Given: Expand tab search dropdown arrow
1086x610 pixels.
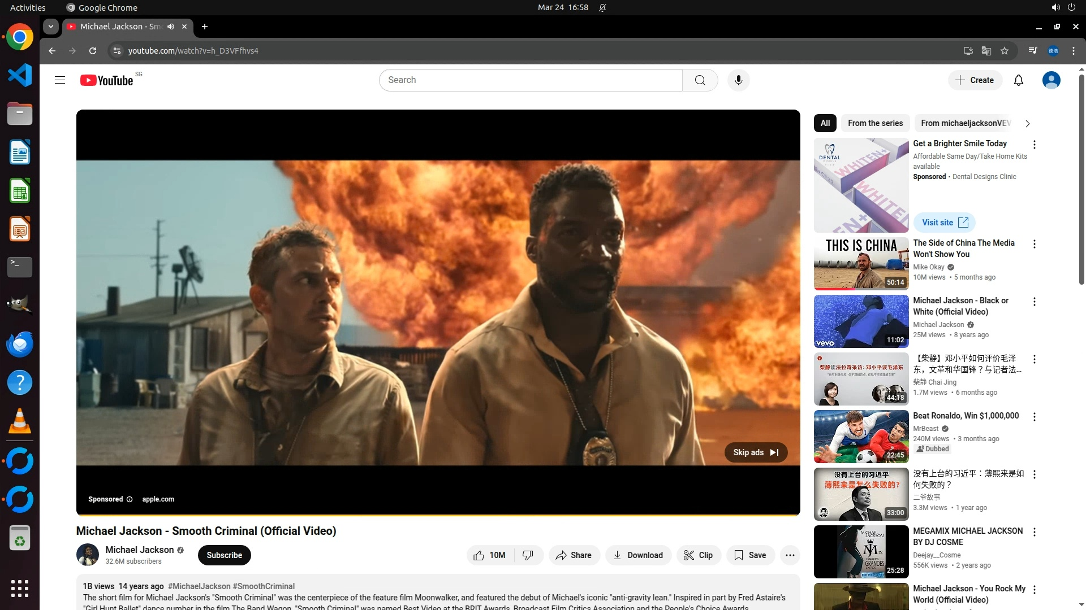Looking at the screenshot, I should click(x=51, y=27).
